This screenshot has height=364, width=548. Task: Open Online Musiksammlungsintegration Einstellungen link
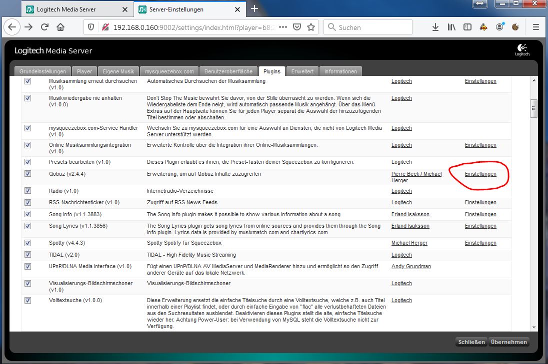click(480, 145)
